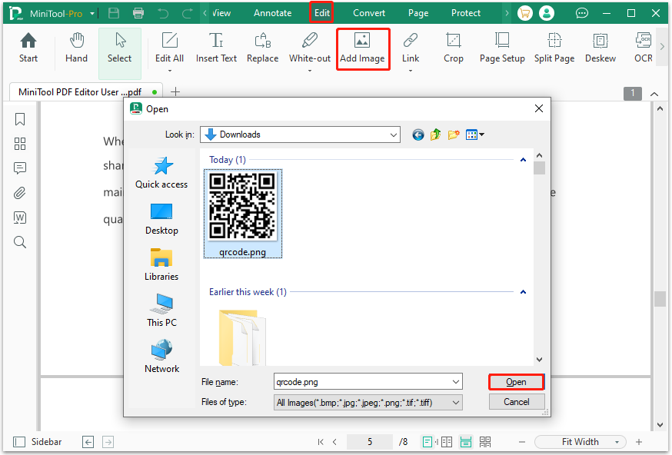Enable continuous scrolling view mode
This screenshot has height=455, width=672.
[x=466, y=442]
